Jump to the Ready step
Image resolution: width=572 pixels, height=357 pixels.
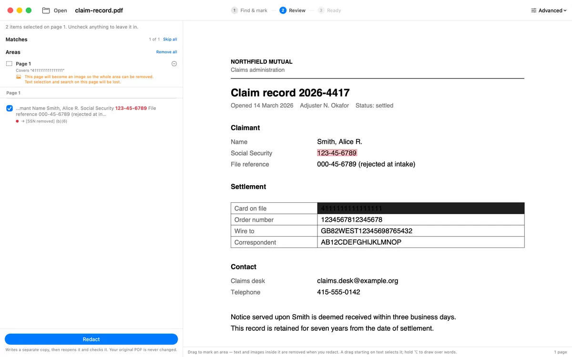click(x=329, y=10)
